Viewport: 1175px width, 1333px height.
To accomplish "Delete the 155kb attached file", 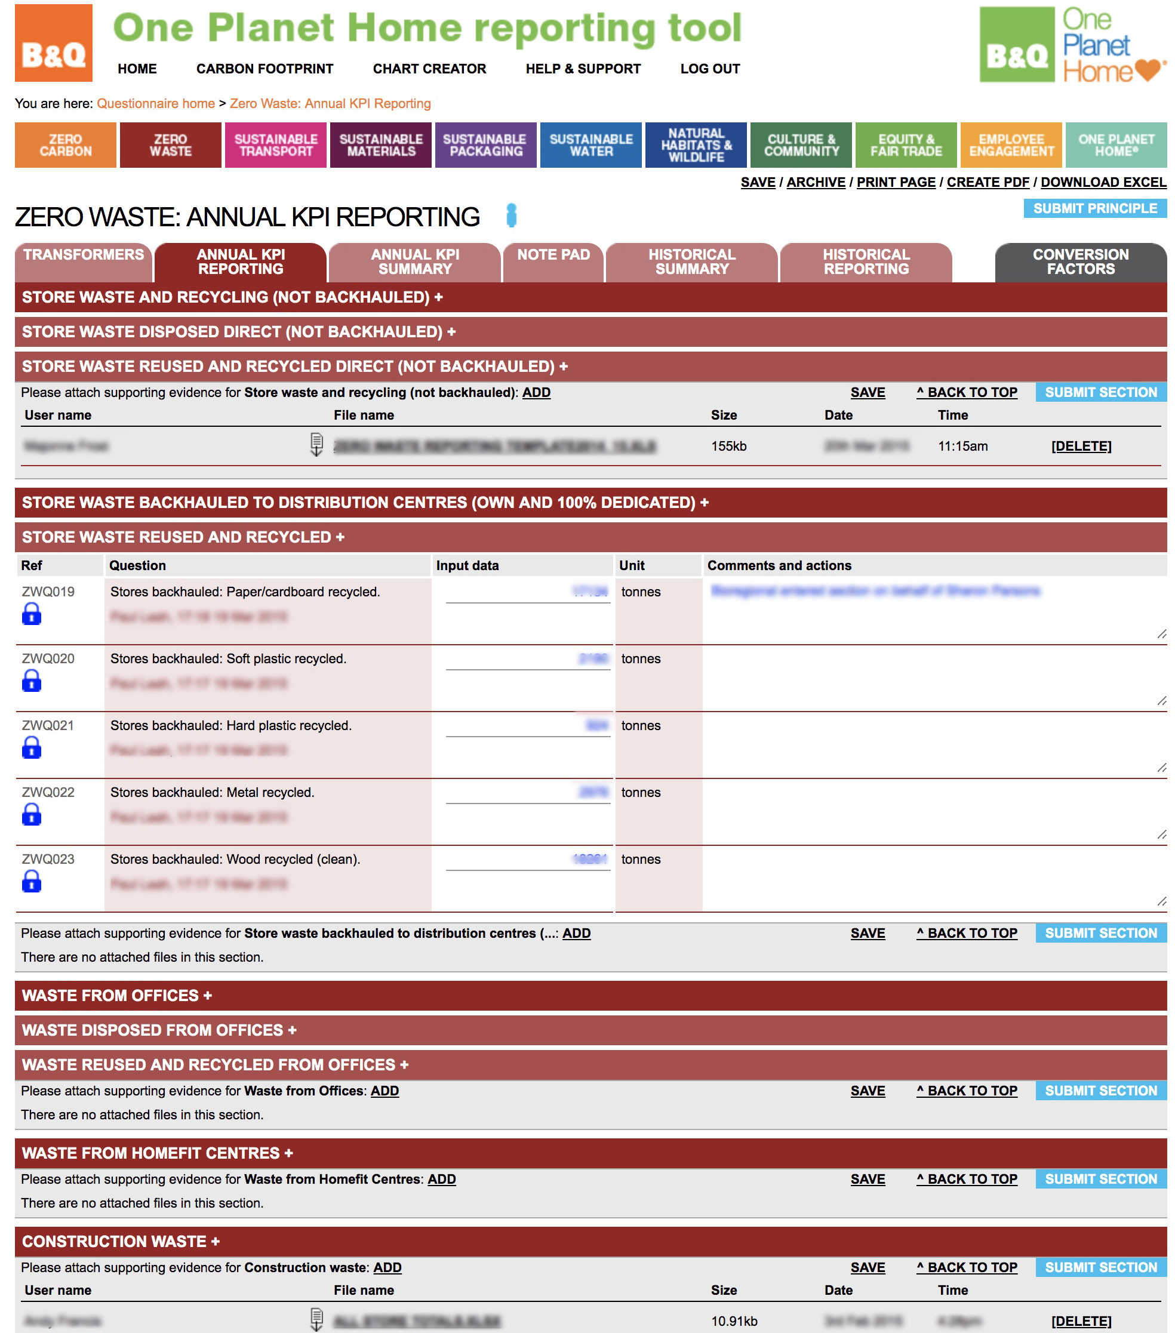I will (1081, 446).
